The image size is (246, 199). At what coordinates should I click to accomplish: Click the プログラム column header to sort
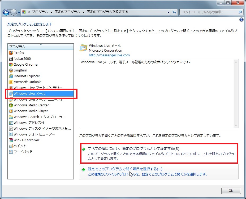pyautogui.click(x=40, y=47)
